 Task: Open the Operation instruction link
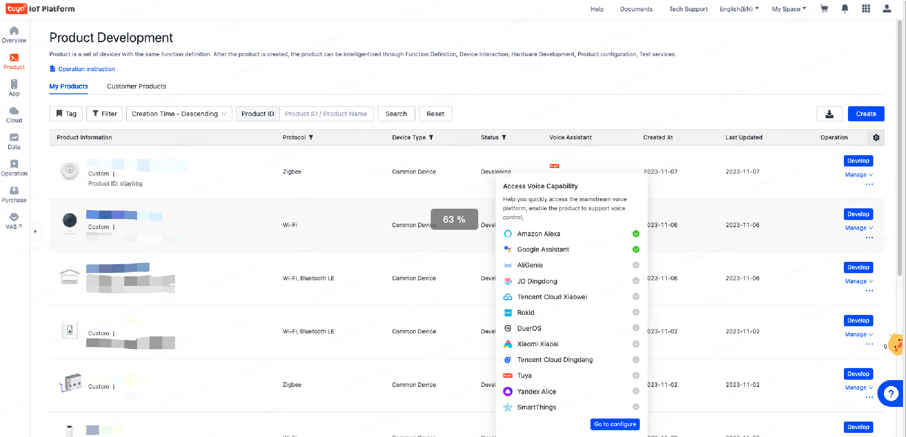click(82, 69)
